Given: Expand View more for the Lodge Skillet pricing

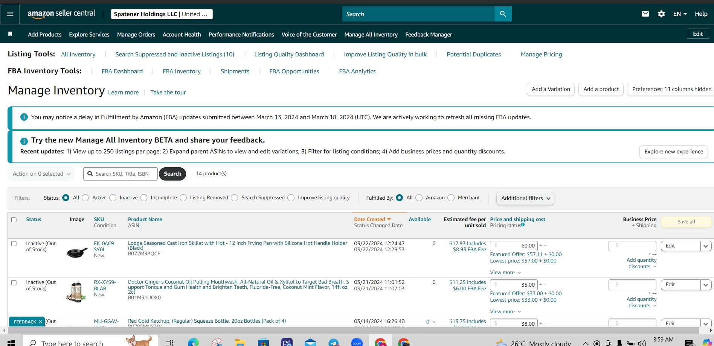Looking at the screenshot, I should tap(505, 273).
